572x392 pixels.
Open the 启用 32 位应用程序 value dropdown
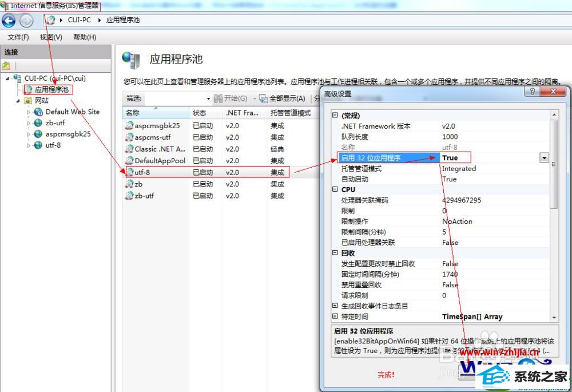point(545,158)
